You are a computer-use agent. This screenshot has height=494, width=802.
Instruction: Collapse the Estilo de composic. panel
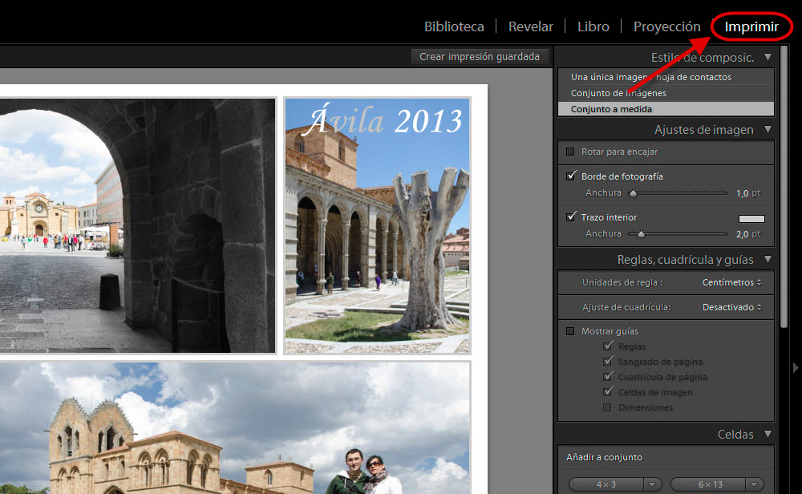point(768,57)
